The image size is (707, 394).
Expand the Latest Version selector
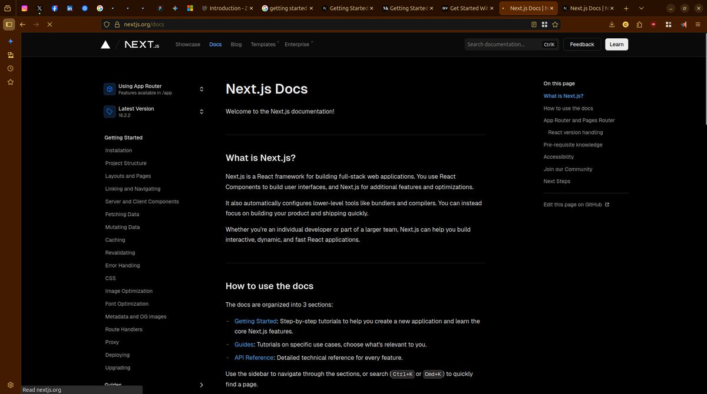[x=154, y=112]
